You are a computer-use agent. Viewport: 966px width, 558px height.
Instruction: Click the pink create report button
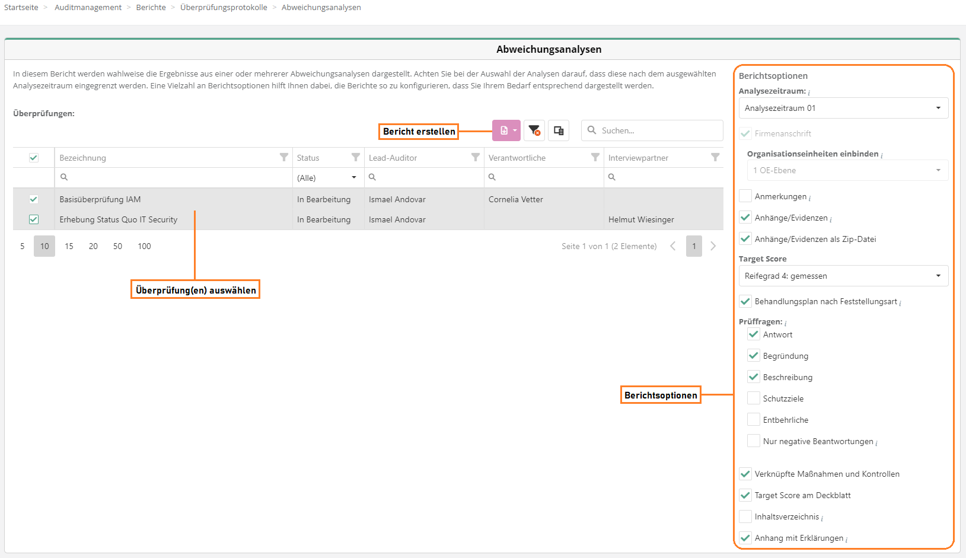click(x=505, y=130)
